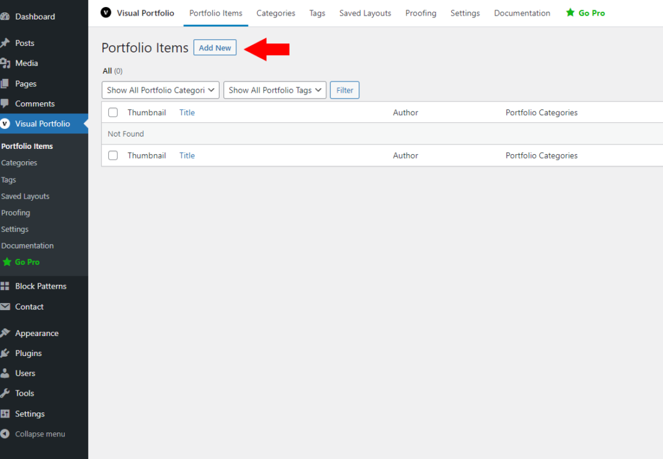Select Saved Layouts in sidebar submenu
The height and width of the screenshot is (459, 663).
coord(25,196)
